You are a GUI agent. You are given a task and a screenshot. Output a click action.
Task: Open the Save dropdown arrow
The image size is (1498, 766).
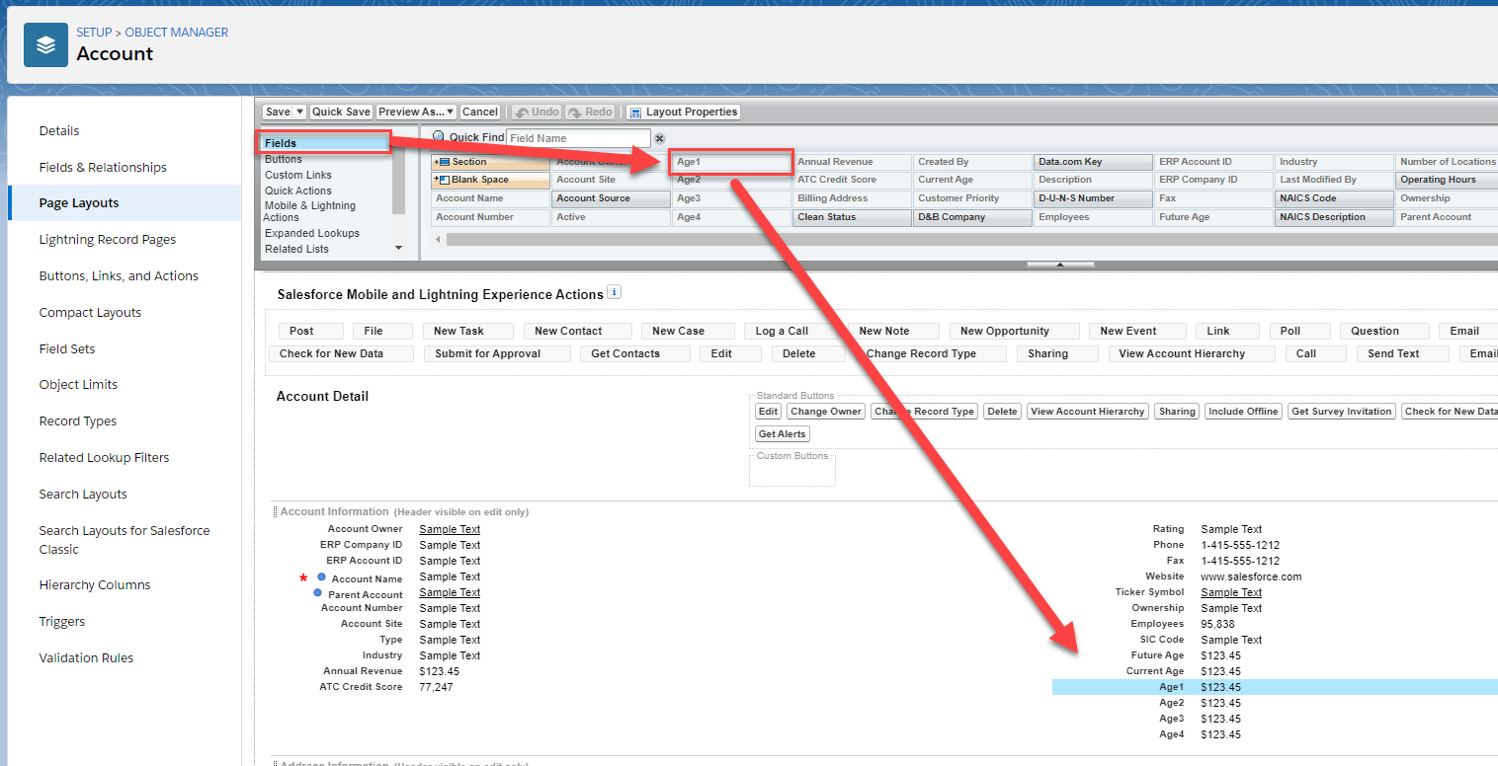pyautogui.click(x=300, y=113)
